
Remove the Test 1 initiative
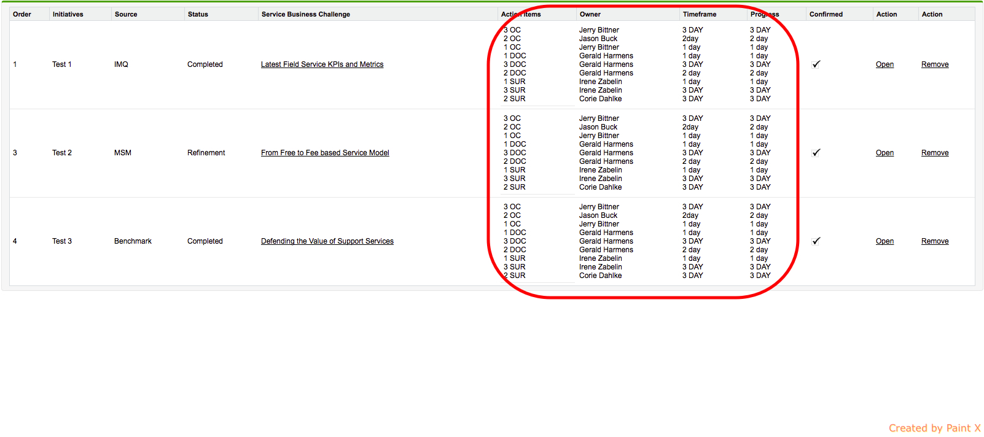tap(935, 64)
